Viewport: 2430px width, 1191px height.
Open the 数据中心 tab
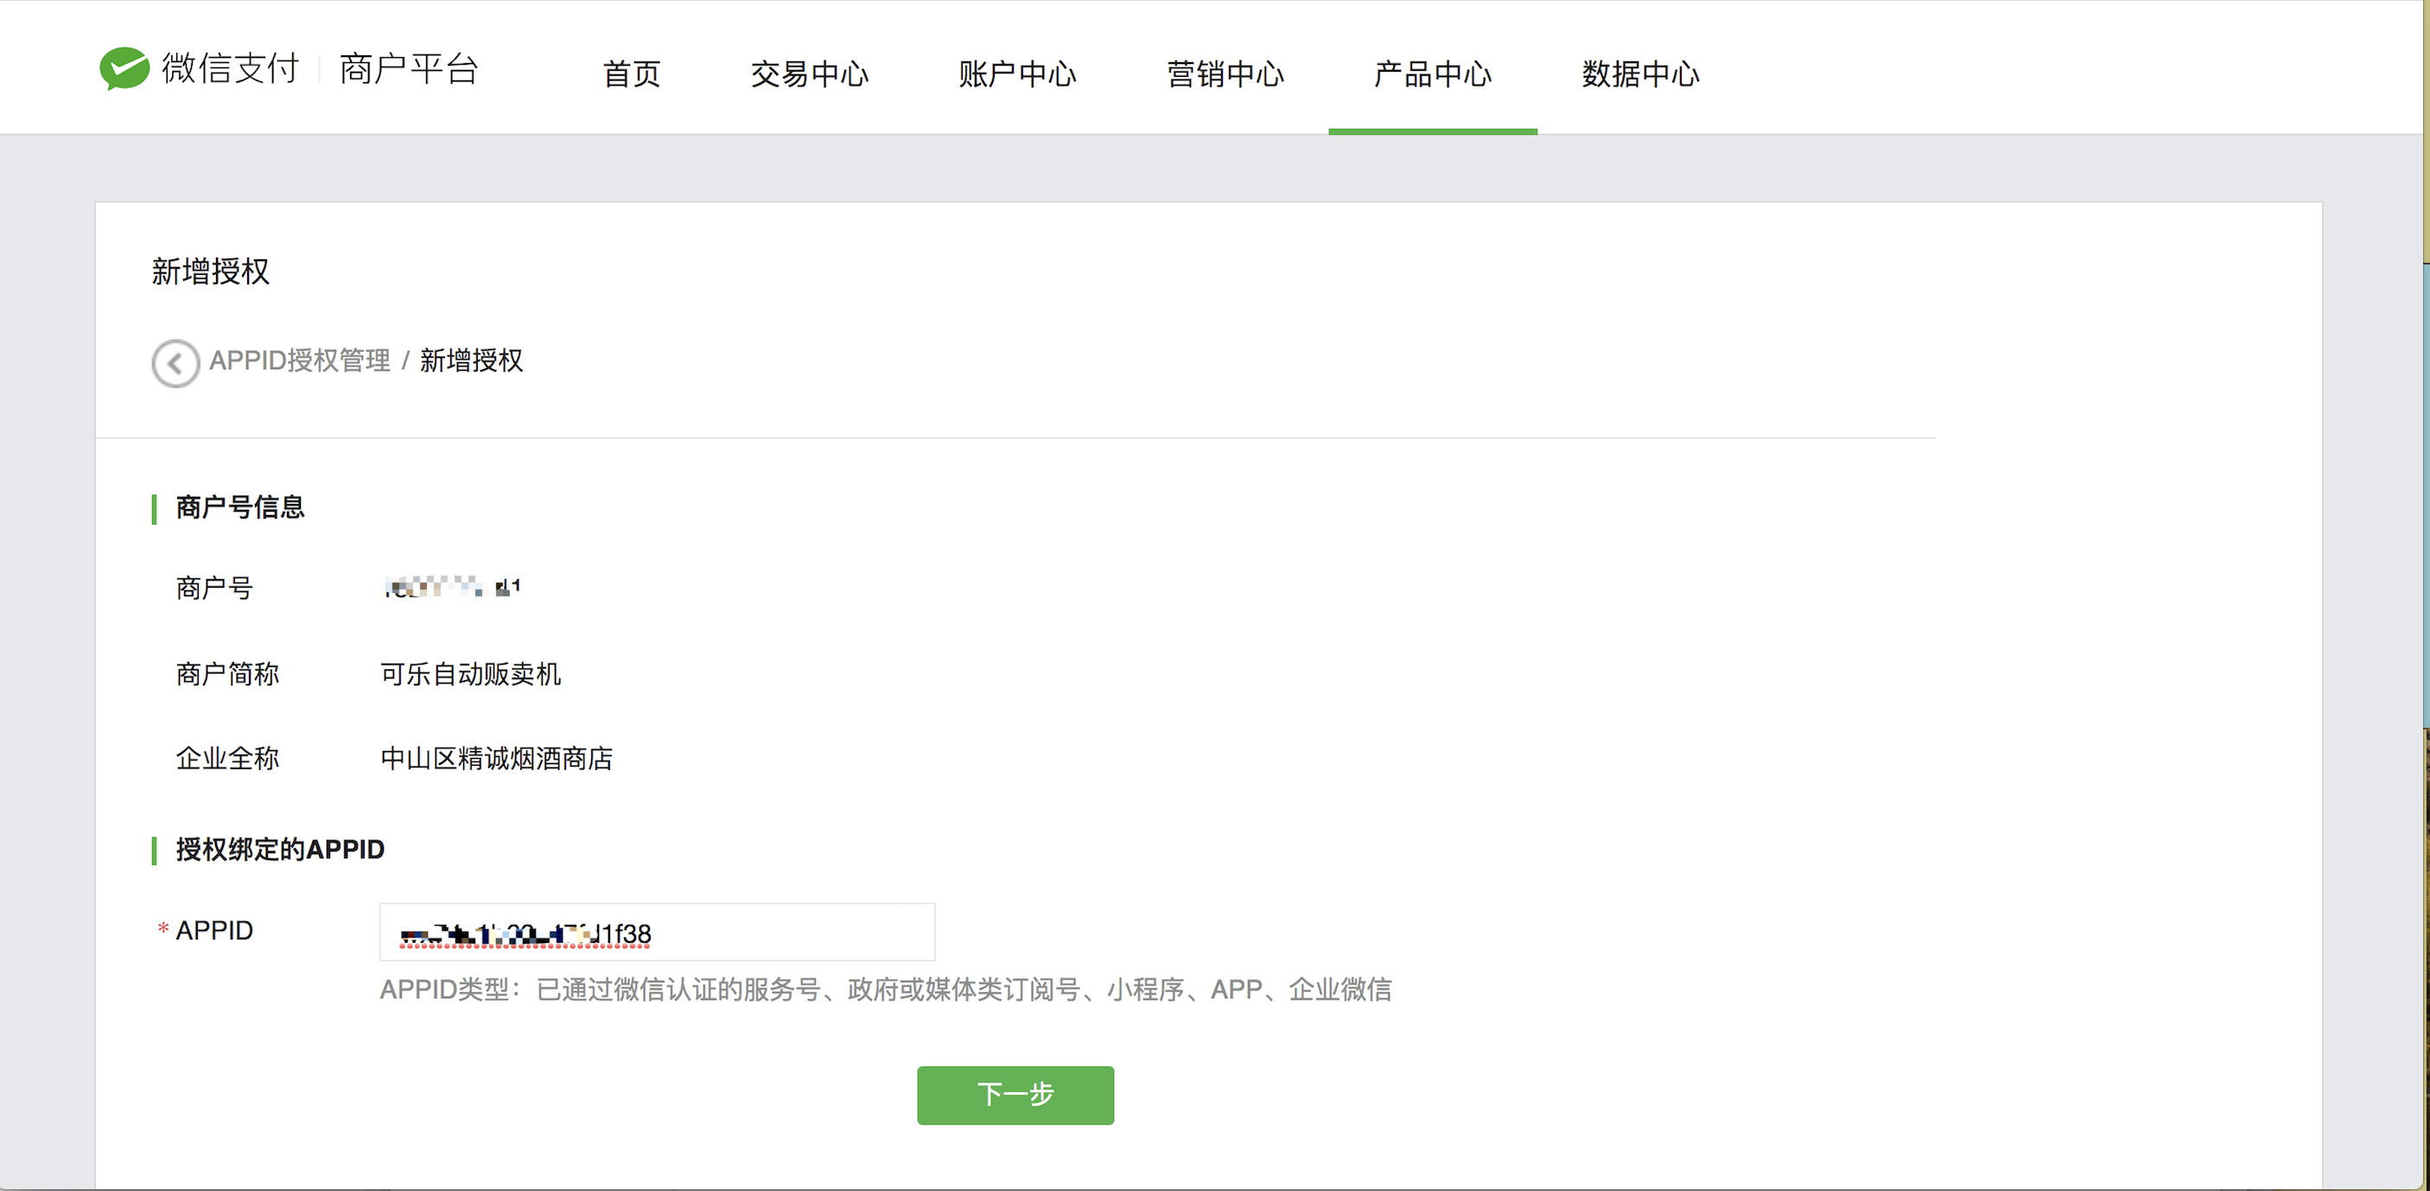(x=1639, y=73)
